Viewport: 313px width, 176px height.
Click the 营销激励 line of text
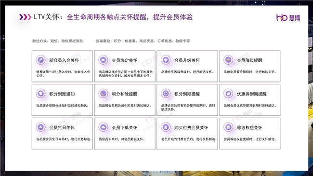[x=143, y=41]
